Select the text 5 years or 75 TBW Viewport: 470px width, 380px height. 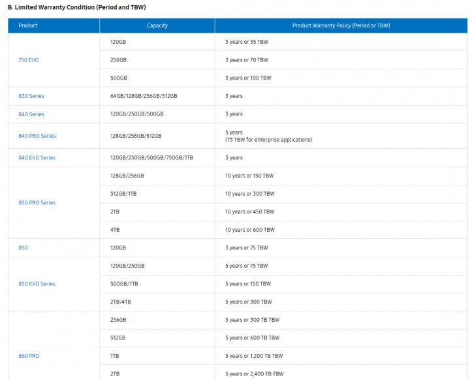coord(247,266)
